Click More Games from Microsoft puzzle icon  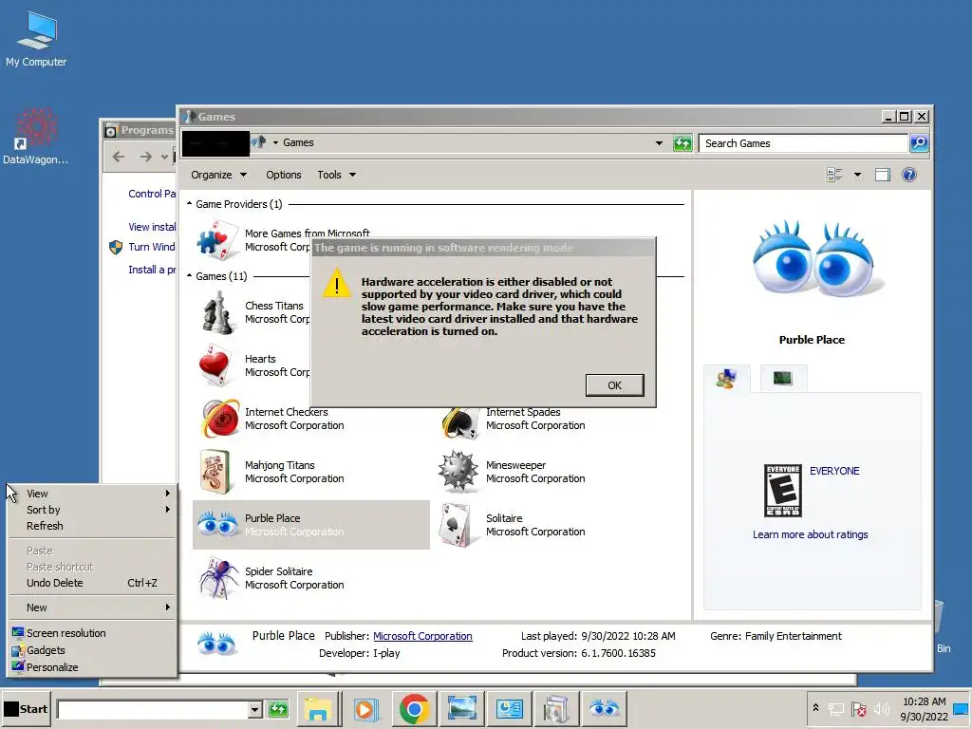[x=217, y=240]
